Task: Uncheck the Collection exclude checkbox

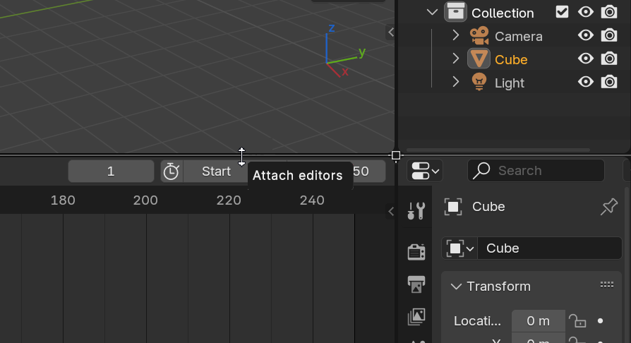Action: point(563,12)
